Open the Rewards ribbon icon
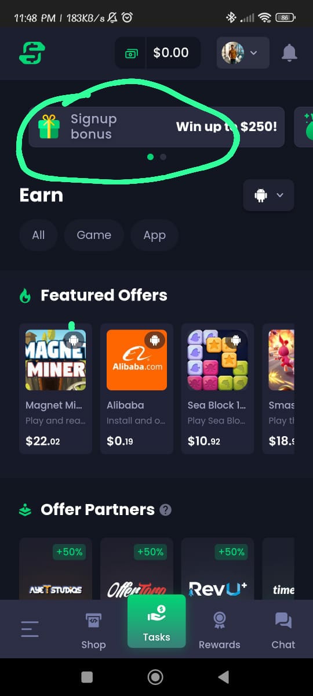 point(219,621)
